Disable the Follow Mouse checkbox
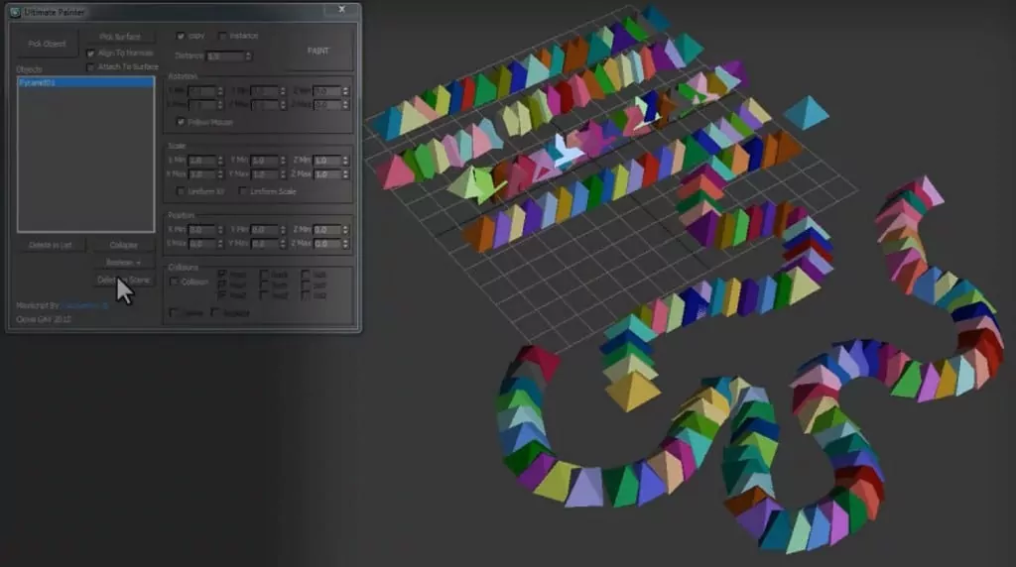 pyautogui.click(x=181, y=121)
